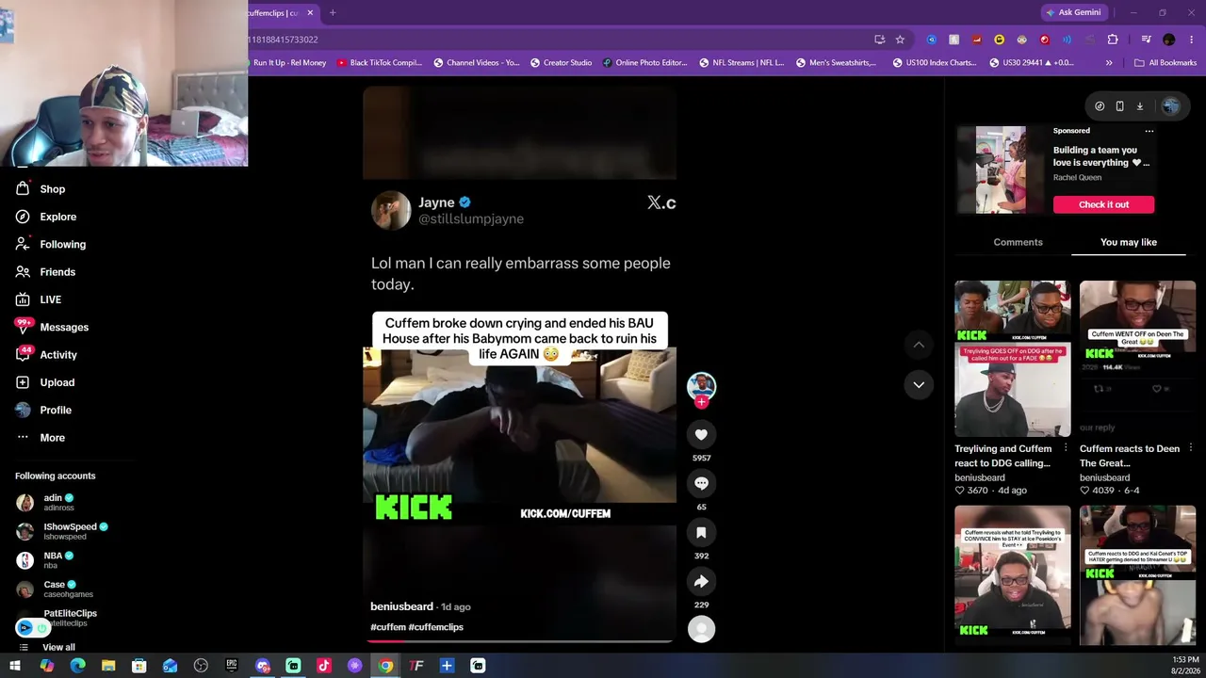
Task: Share the video with arrow icon
Action: [701, 581]
